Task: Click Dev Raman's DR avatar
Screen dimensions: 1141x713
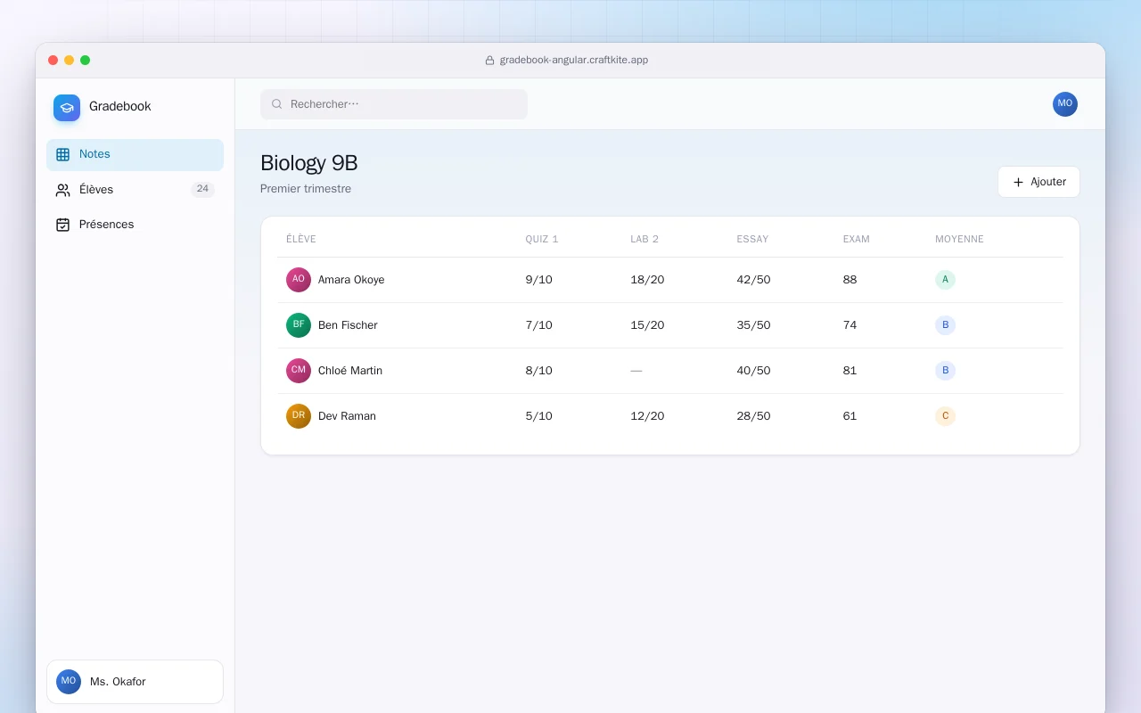Action: [299, 416]
